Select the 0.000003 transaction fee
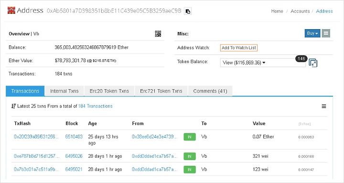This screenshot has width=344, height=183. (x=306, y=137)
